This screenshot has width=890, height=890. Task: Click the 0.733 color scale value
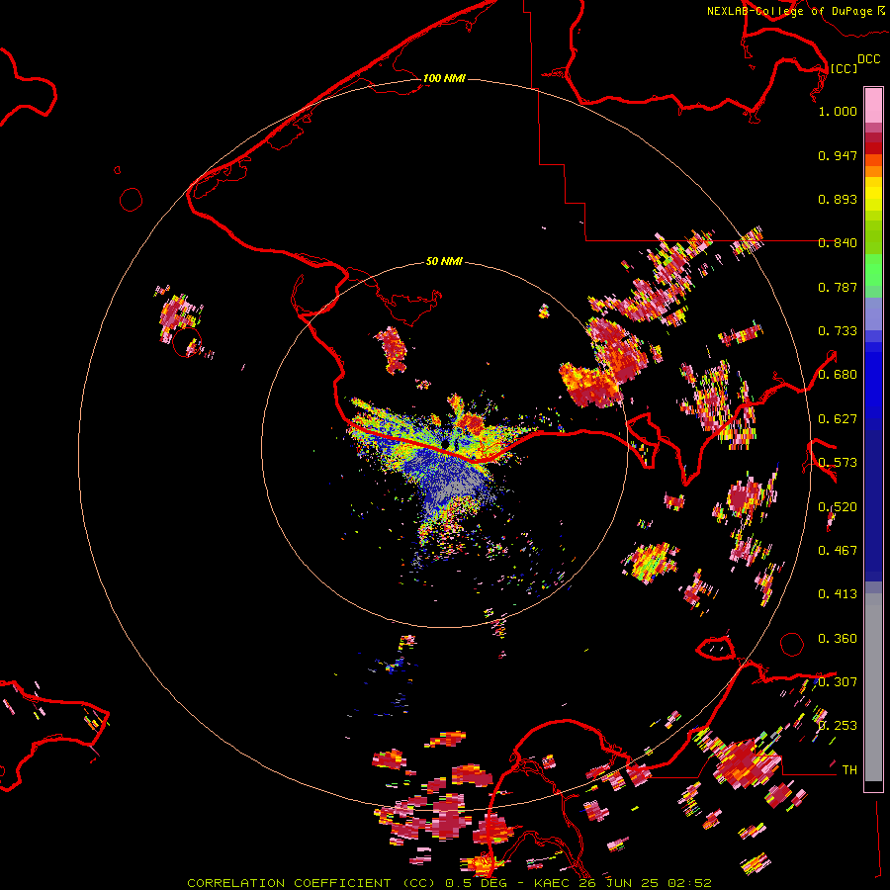tap(838, 331)
